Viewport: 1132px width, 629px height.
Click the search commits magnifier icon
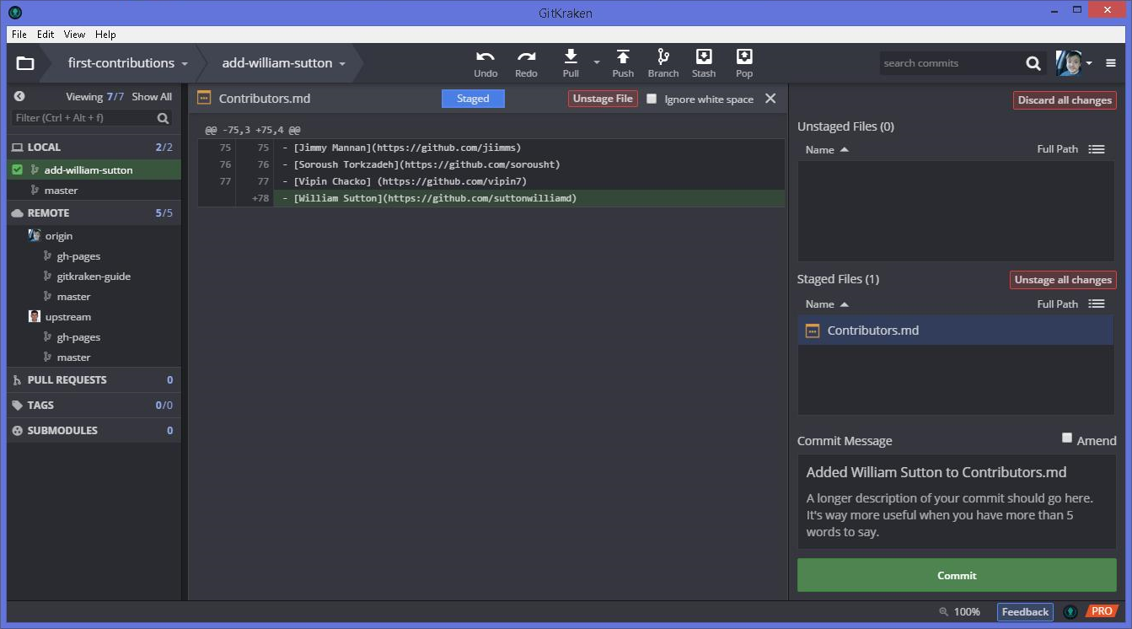click(1033, 63)
